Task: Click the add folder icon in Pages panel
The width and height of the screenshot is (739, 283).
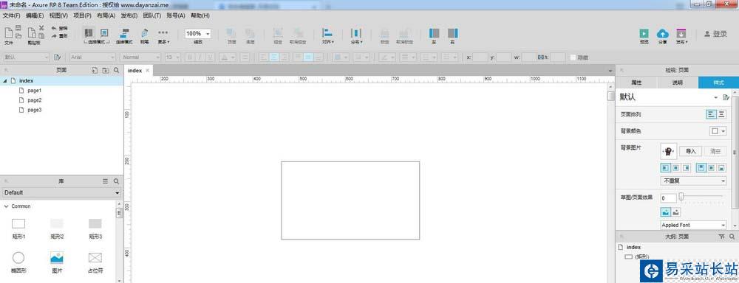Action: (106, 70)
